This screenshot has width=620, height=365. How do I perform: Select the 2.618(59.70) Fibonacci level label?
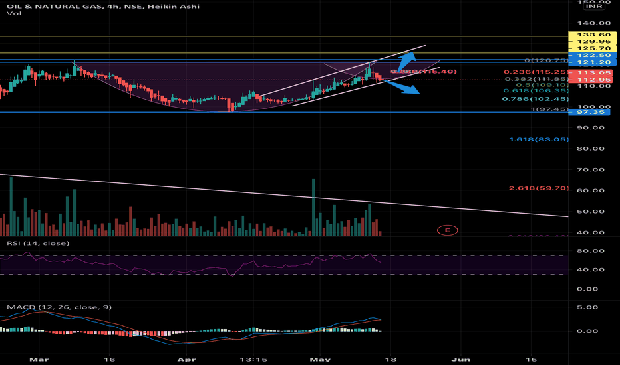[x=539, y=188]
